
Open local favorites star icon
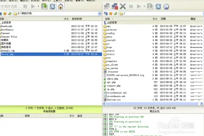(x=5, y=14)
